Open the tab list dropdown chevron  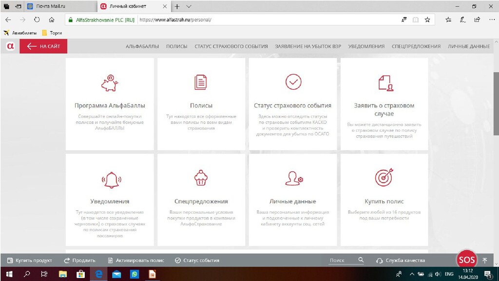click(189, 6)
